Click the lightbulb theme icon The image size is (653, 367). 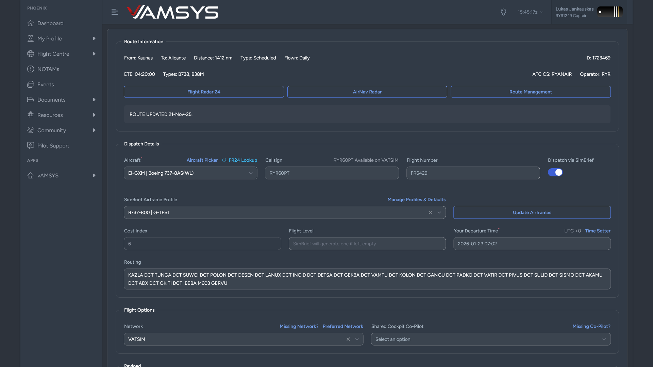coord(503,12)
